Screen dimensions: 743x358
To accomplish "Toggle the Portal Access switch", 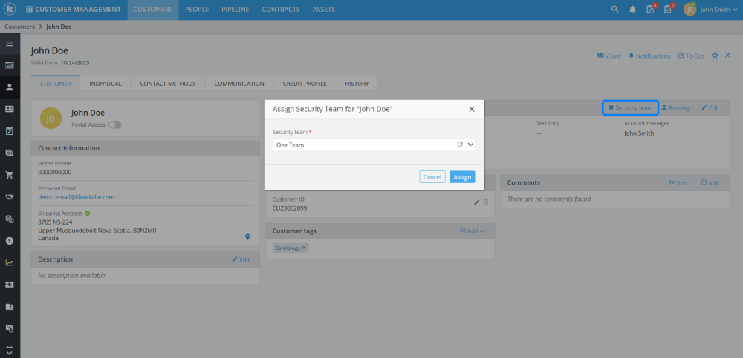I will pyautogui.click(x=114, y=125).
